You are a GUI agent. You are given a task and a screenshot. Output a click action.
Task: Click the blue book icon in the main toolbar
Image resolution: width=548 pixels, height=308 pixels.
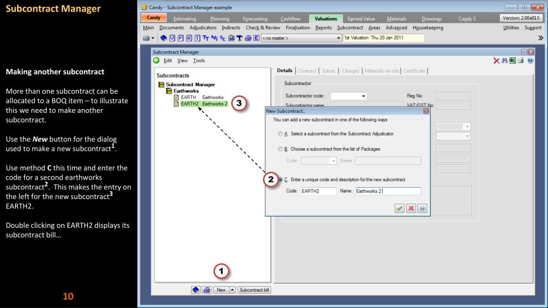pos(163,38)
